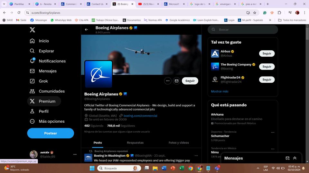This screenshot has width=309, height=173.
Task: Follow Boeing Airplanes with Seguir button
Action: (x=190, y=81)
